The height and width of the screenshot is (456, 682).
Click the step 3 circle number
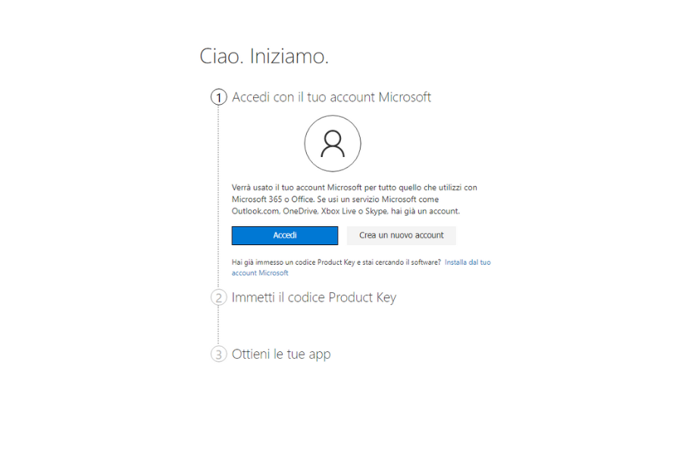218,354
